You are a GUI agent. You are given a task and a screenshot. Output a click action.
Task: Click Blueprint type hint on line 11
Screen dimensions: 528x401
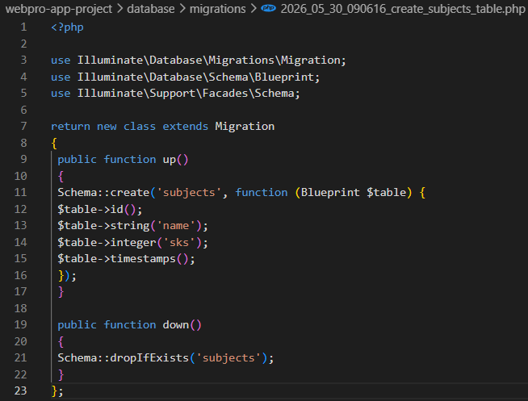click(330, 192)
